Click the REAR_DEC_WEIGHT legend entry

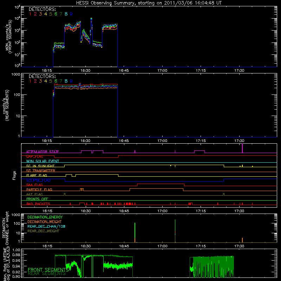43,231
